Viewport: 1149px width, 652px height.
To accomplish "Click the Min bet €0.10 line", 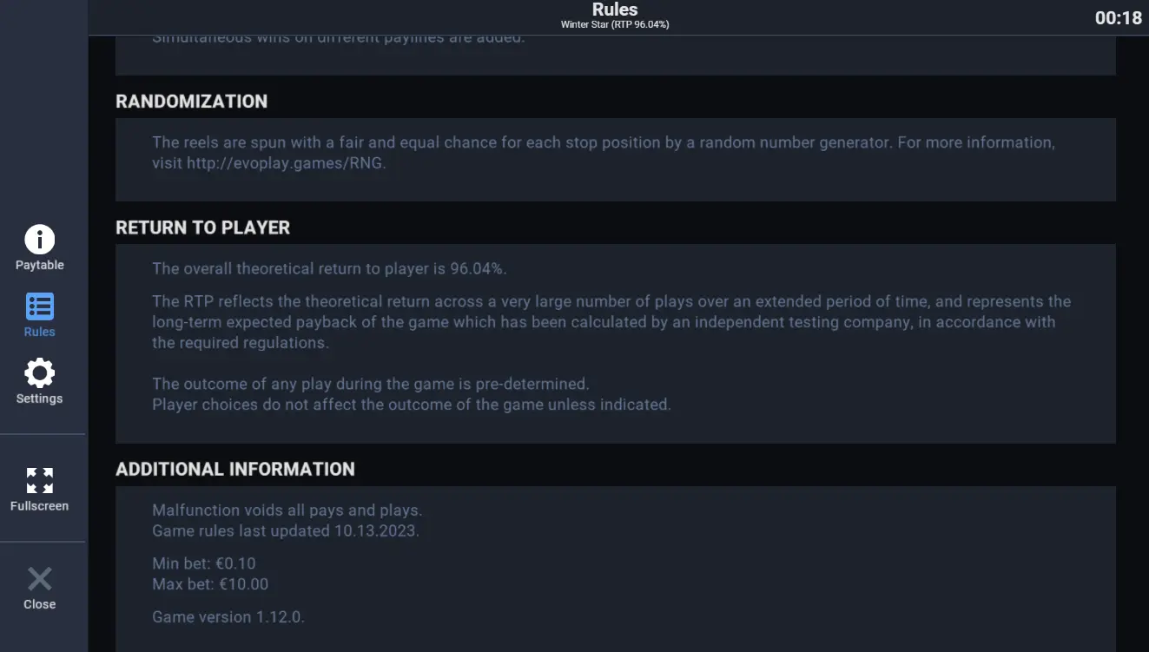I will [x=204, y=563].
